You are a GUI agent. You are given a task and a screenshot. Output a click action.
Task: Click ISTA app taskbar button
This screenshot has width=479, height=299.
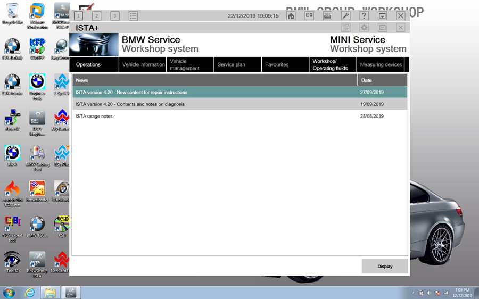71,293
